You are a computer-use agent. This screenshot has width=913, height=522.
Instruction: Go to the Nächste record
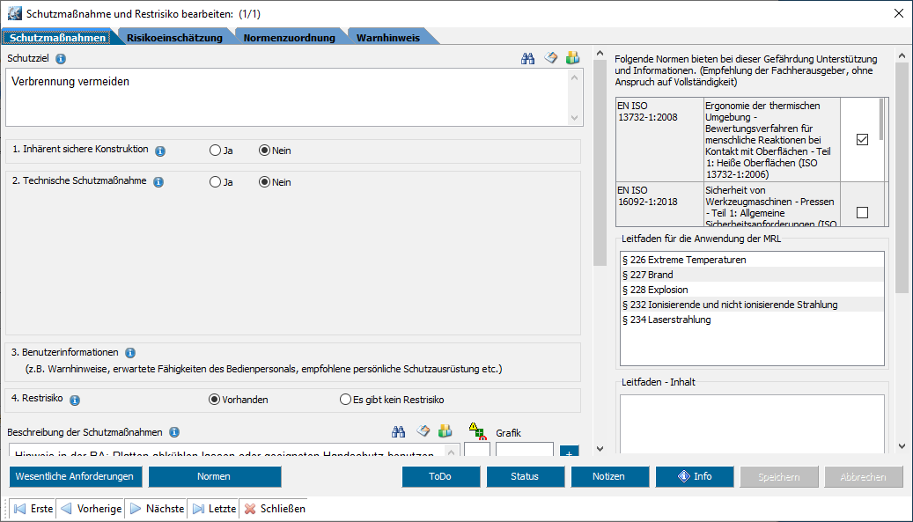[157, 509]
